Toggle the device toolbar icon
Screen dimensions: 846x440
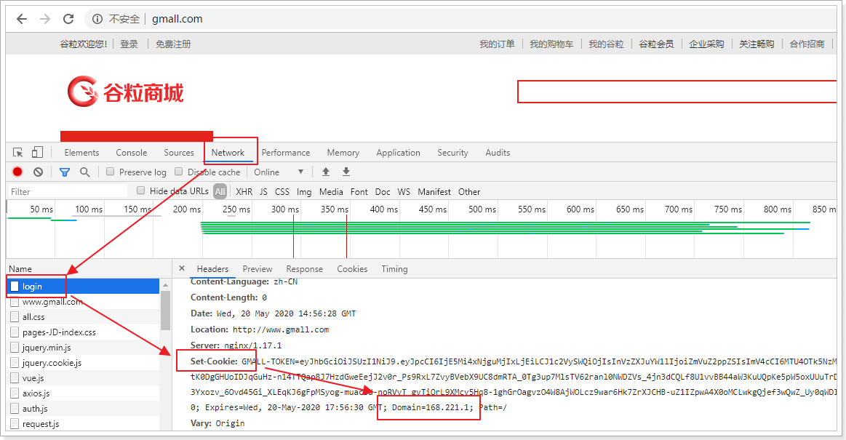37,153
